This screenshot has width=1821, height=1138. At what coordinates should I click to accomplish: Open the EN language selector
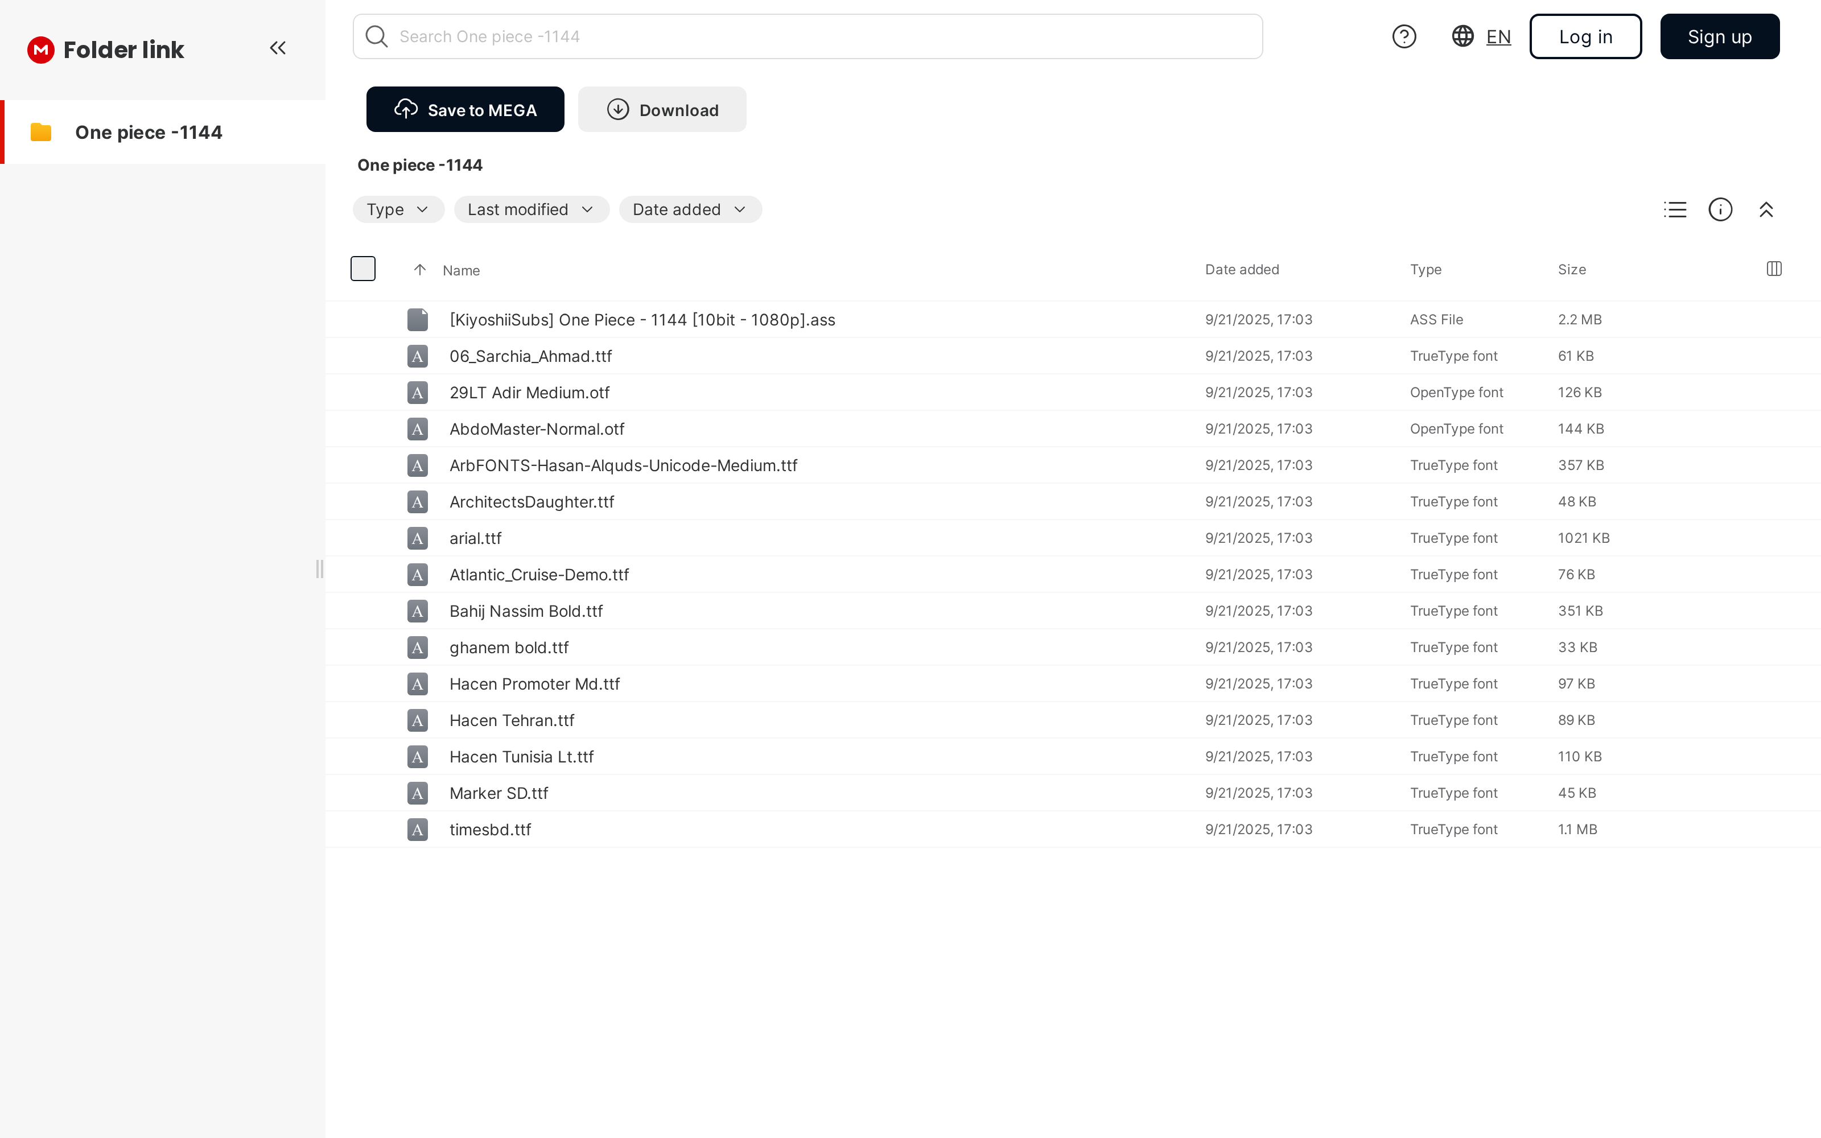(x=1498, y=37)
